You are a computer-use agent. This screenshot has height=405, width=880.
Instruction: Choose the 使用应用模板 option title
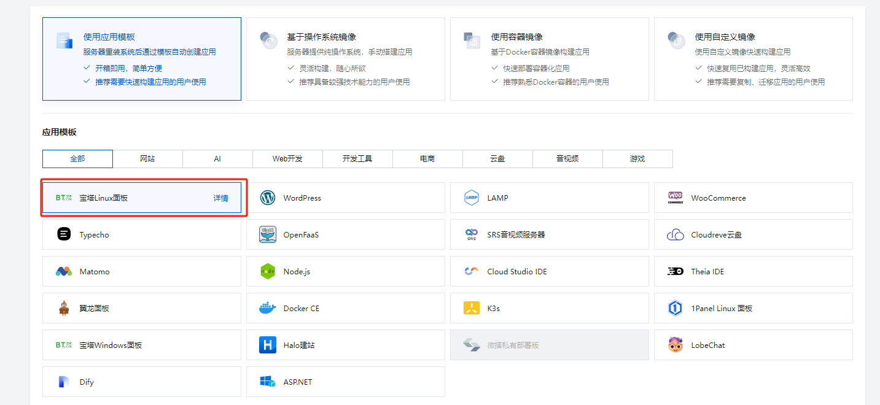coord(109,37)
